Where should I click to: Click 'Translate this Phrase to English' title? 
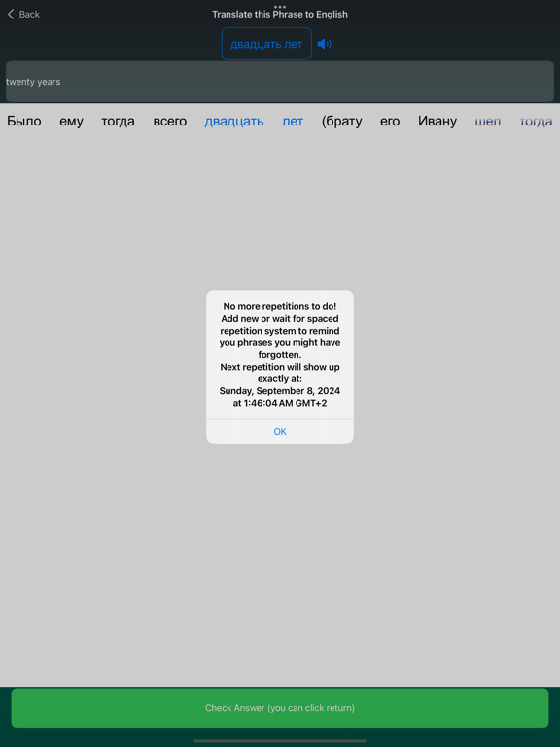(280, 15)
